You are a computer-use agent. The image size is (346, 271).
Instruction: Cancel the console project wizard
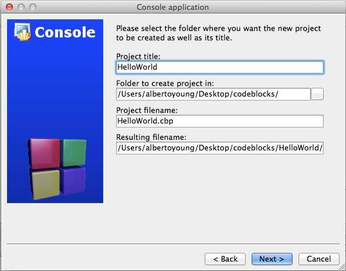[319, 259]
